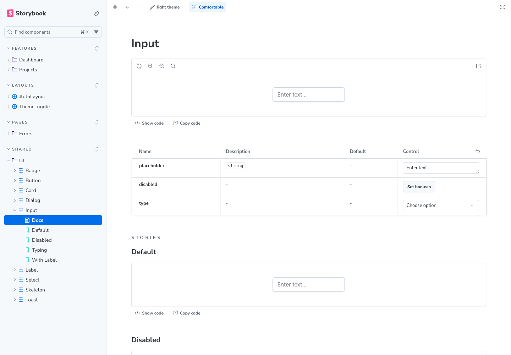Open the sidebar tag filter icon
Screen dimensions: 511x355
tap(96, 32)
